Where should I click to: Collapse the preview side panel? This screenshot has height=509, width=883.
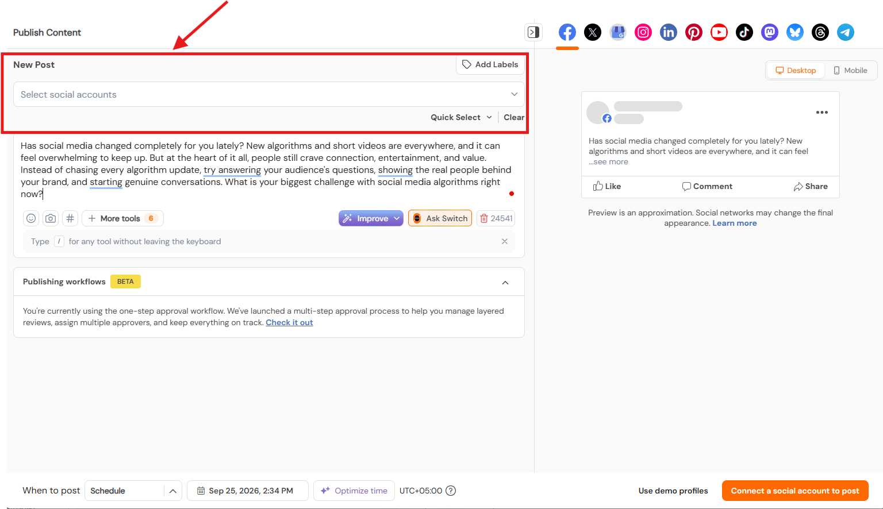[533, 32]
